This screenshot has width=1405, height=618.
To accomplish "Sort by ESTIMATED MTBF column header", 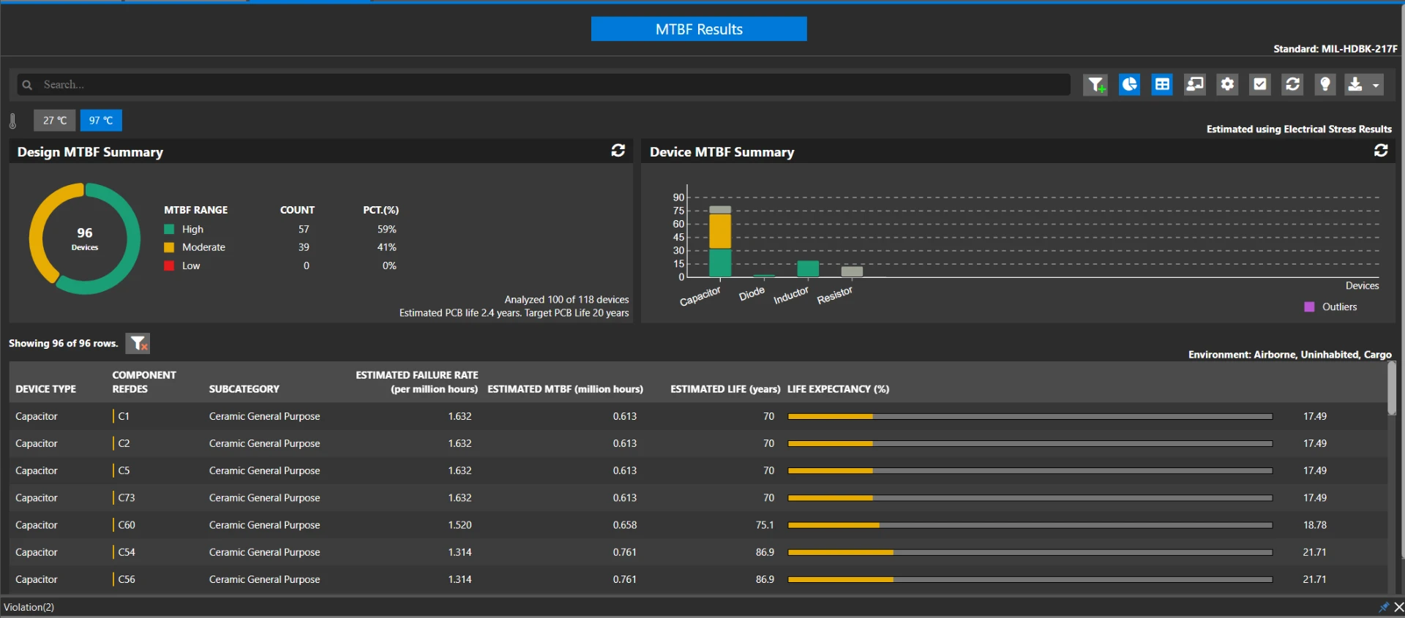I will point(565,389).
